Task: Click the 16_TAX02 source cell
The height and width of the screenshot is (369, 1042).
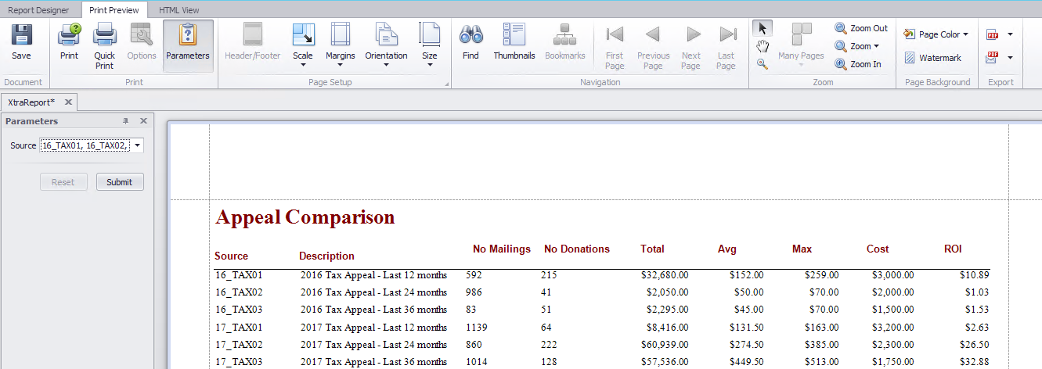Action: tap(239, 292)
